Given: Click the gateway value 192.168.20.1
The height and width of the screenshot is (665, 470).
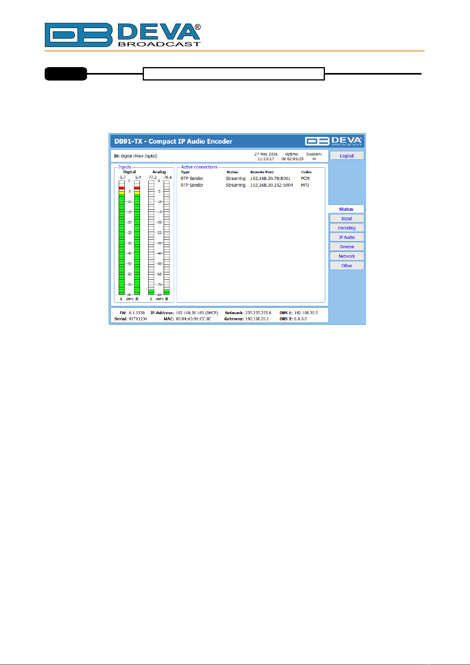Looking at the screenshot, I should [x=257, y=319].
